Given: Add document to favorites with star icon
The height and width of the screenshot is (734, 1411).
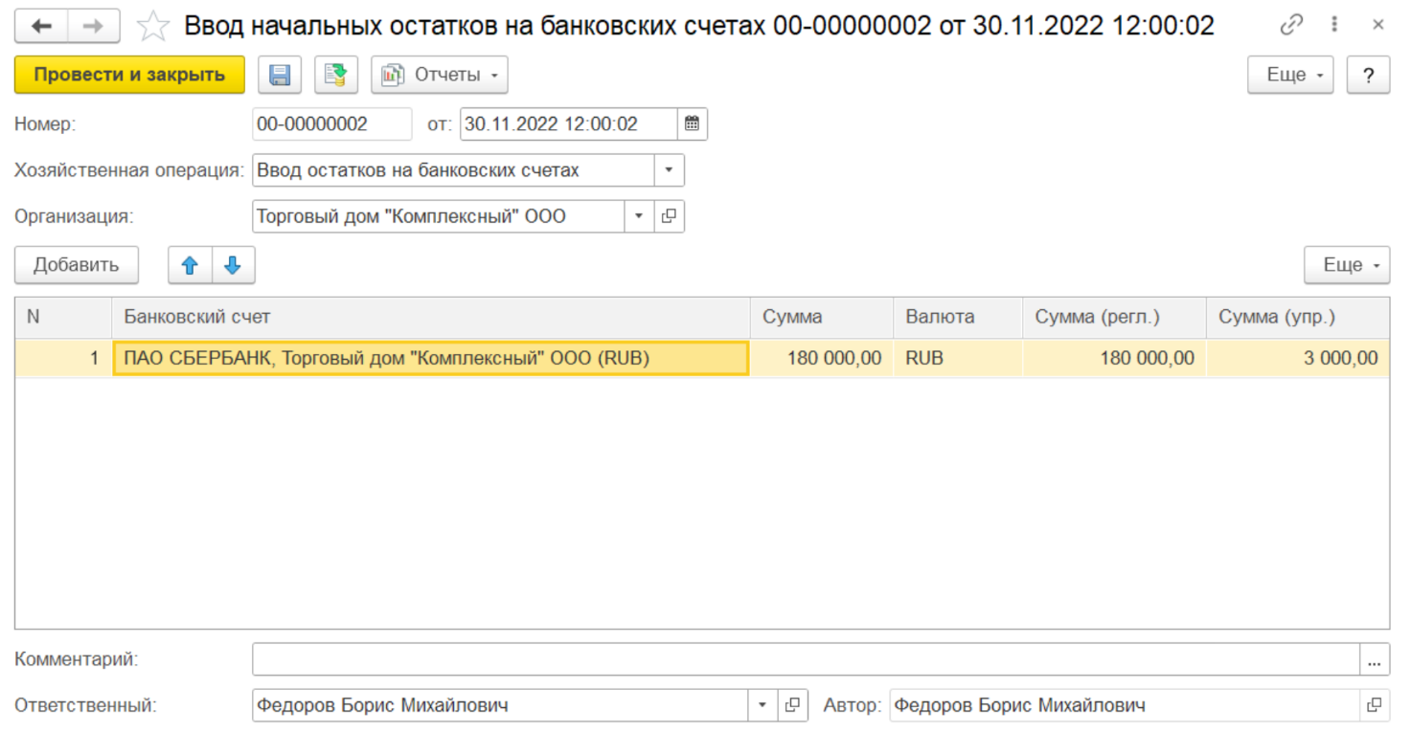Looking at the screenshot, I should point(152,27).
